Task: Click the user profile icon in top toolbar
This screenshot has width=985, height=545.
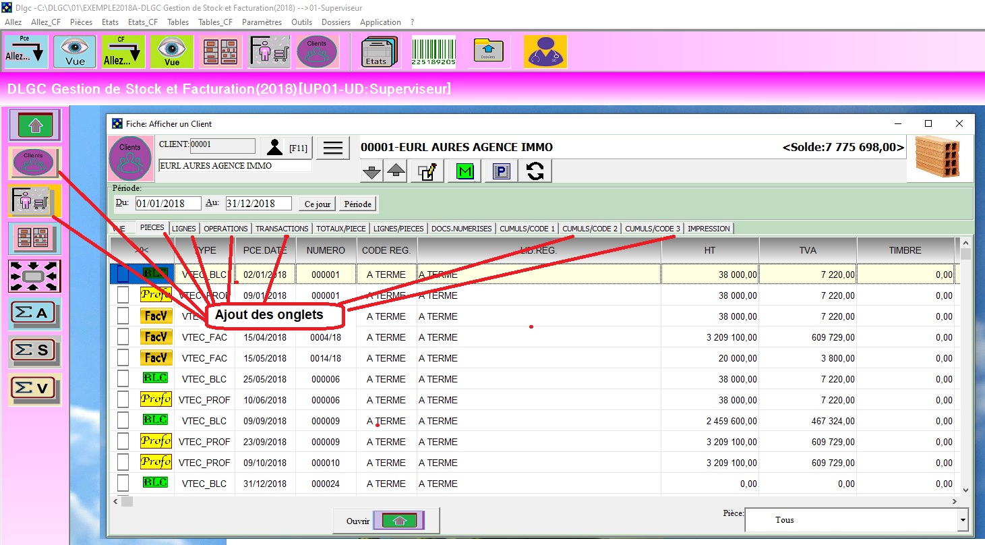Action: click(545, 51)
